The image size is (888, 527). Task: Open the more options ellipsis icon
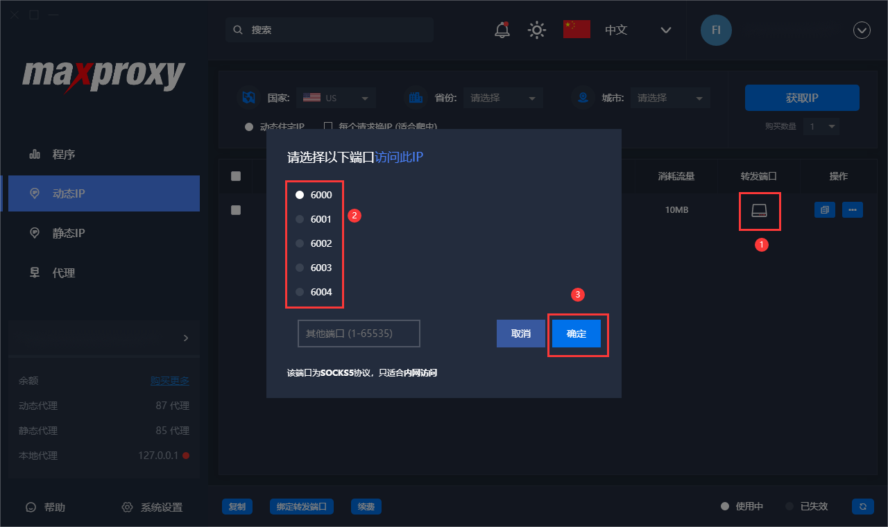853,209
